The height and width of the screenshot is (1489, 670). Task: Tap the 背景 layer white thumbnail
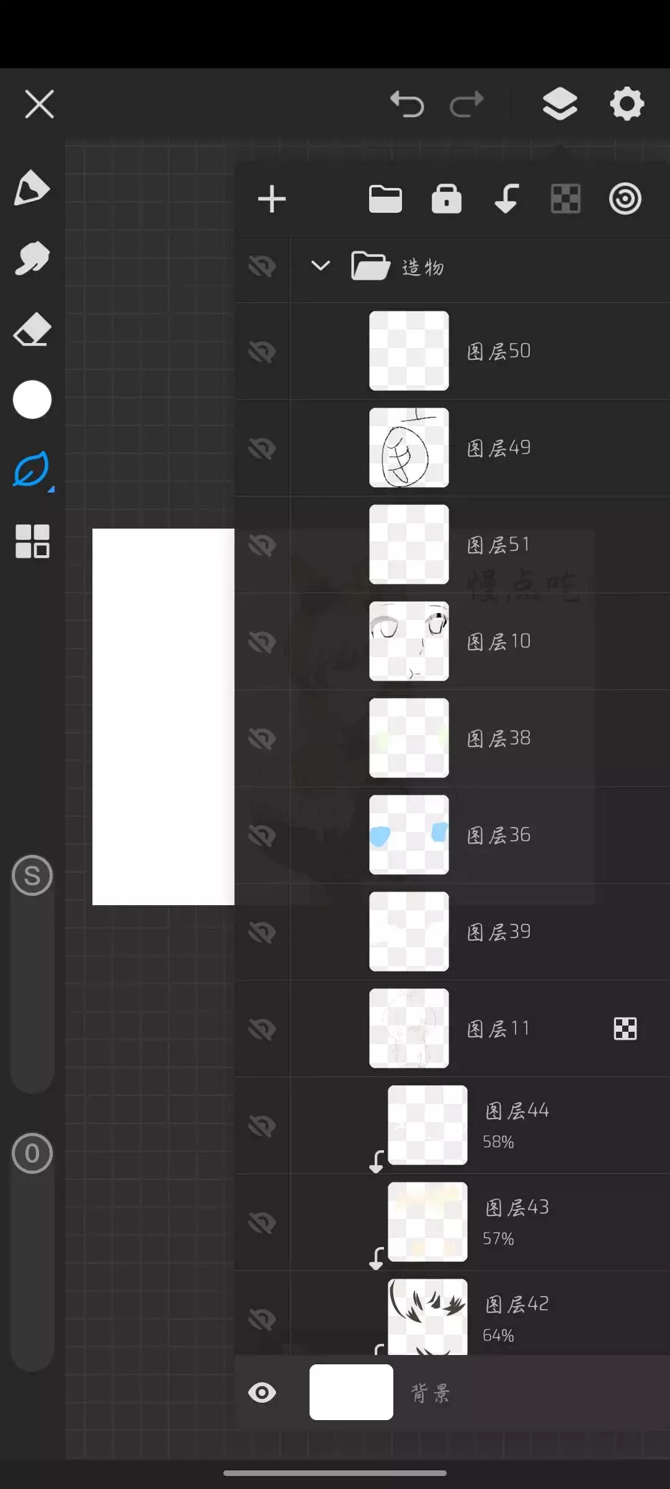351,1392
